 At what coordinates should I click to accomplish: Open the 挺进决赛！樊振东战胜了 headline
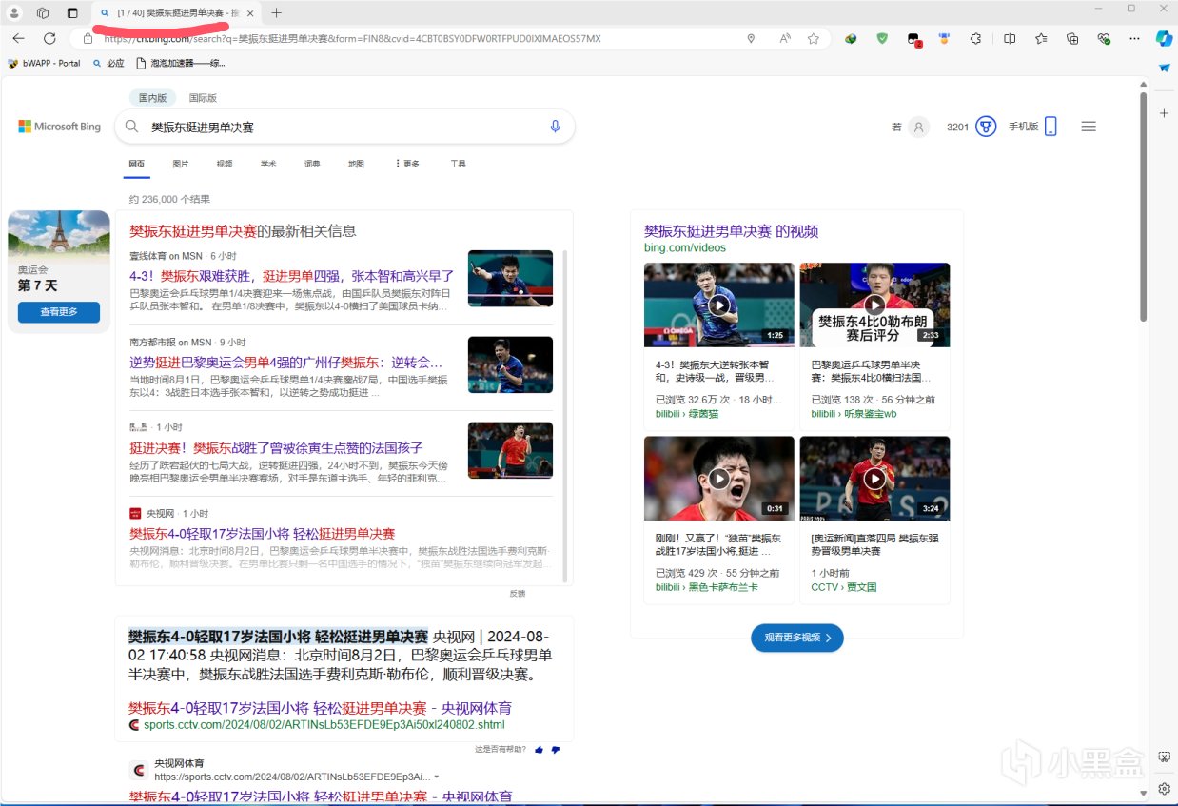click(276, 448)
